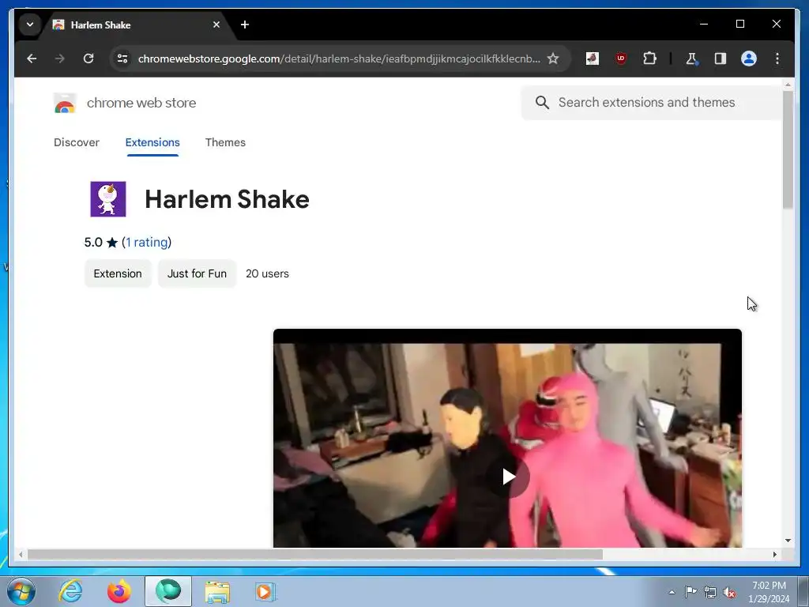Click the Just for Fun chip
The image size is (809, 607).
197,273
